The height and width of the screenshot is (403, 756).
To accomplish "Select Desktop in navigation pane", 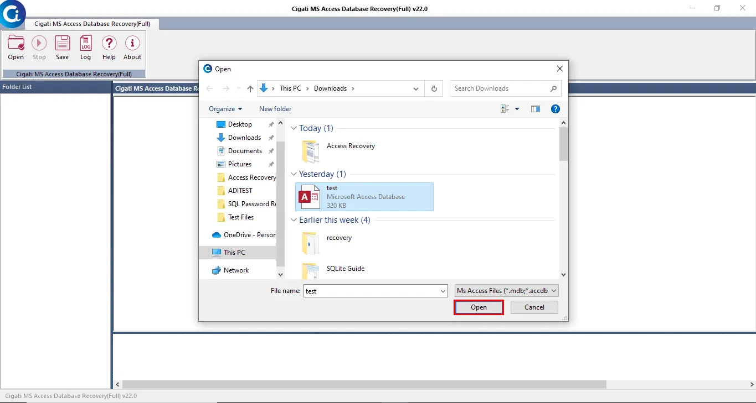I will point(240,124).
